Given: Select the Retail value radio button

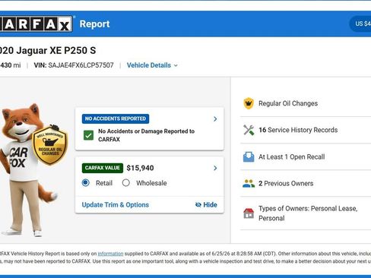Looking at the screenshot, I should coord(86,182).
